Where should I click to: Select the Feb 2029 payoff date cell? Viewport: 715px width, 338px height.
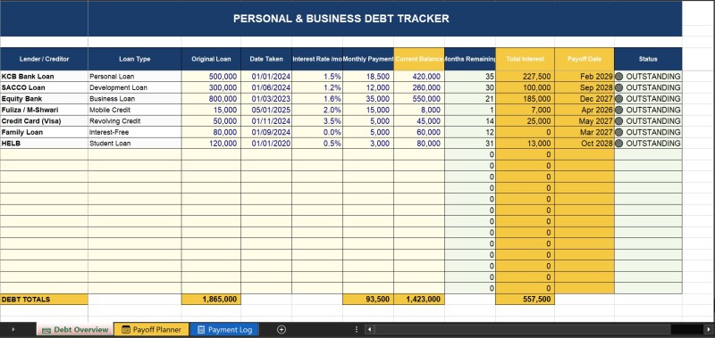(585, 77)
